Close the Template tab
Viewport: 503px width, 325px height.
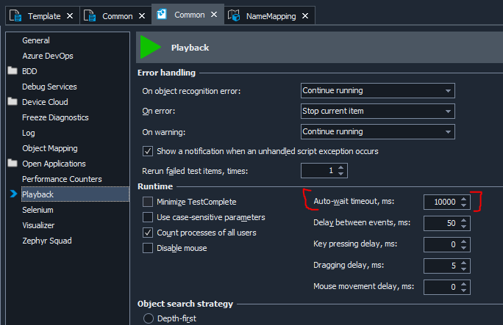[x=70, y=15]
